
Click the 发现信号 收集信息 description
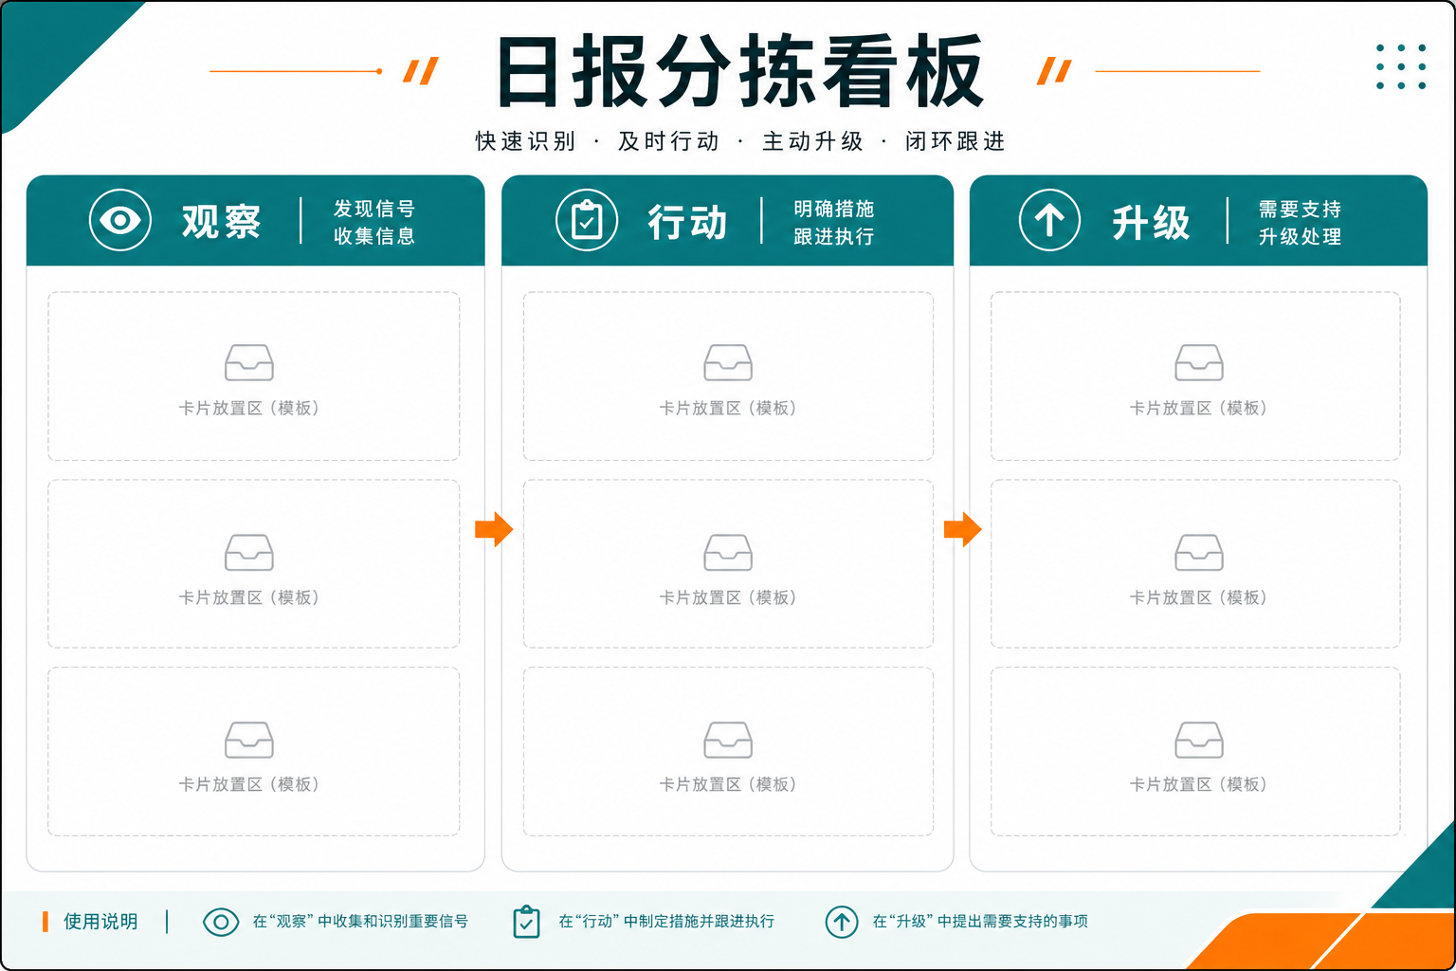pyautogui.click(x=374, y=222)
